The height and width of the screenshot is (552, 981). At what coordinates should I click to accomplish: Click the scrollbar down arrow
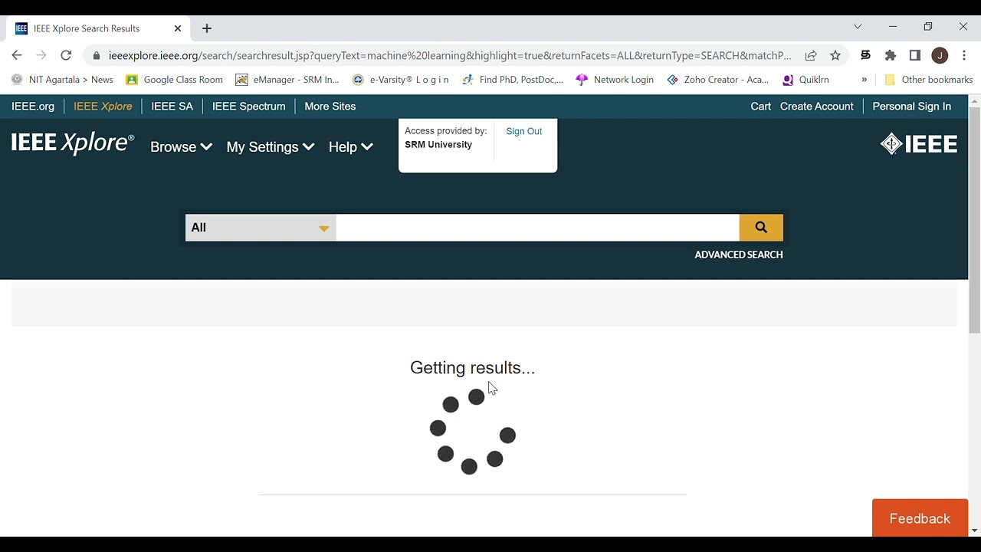[975, 531]
